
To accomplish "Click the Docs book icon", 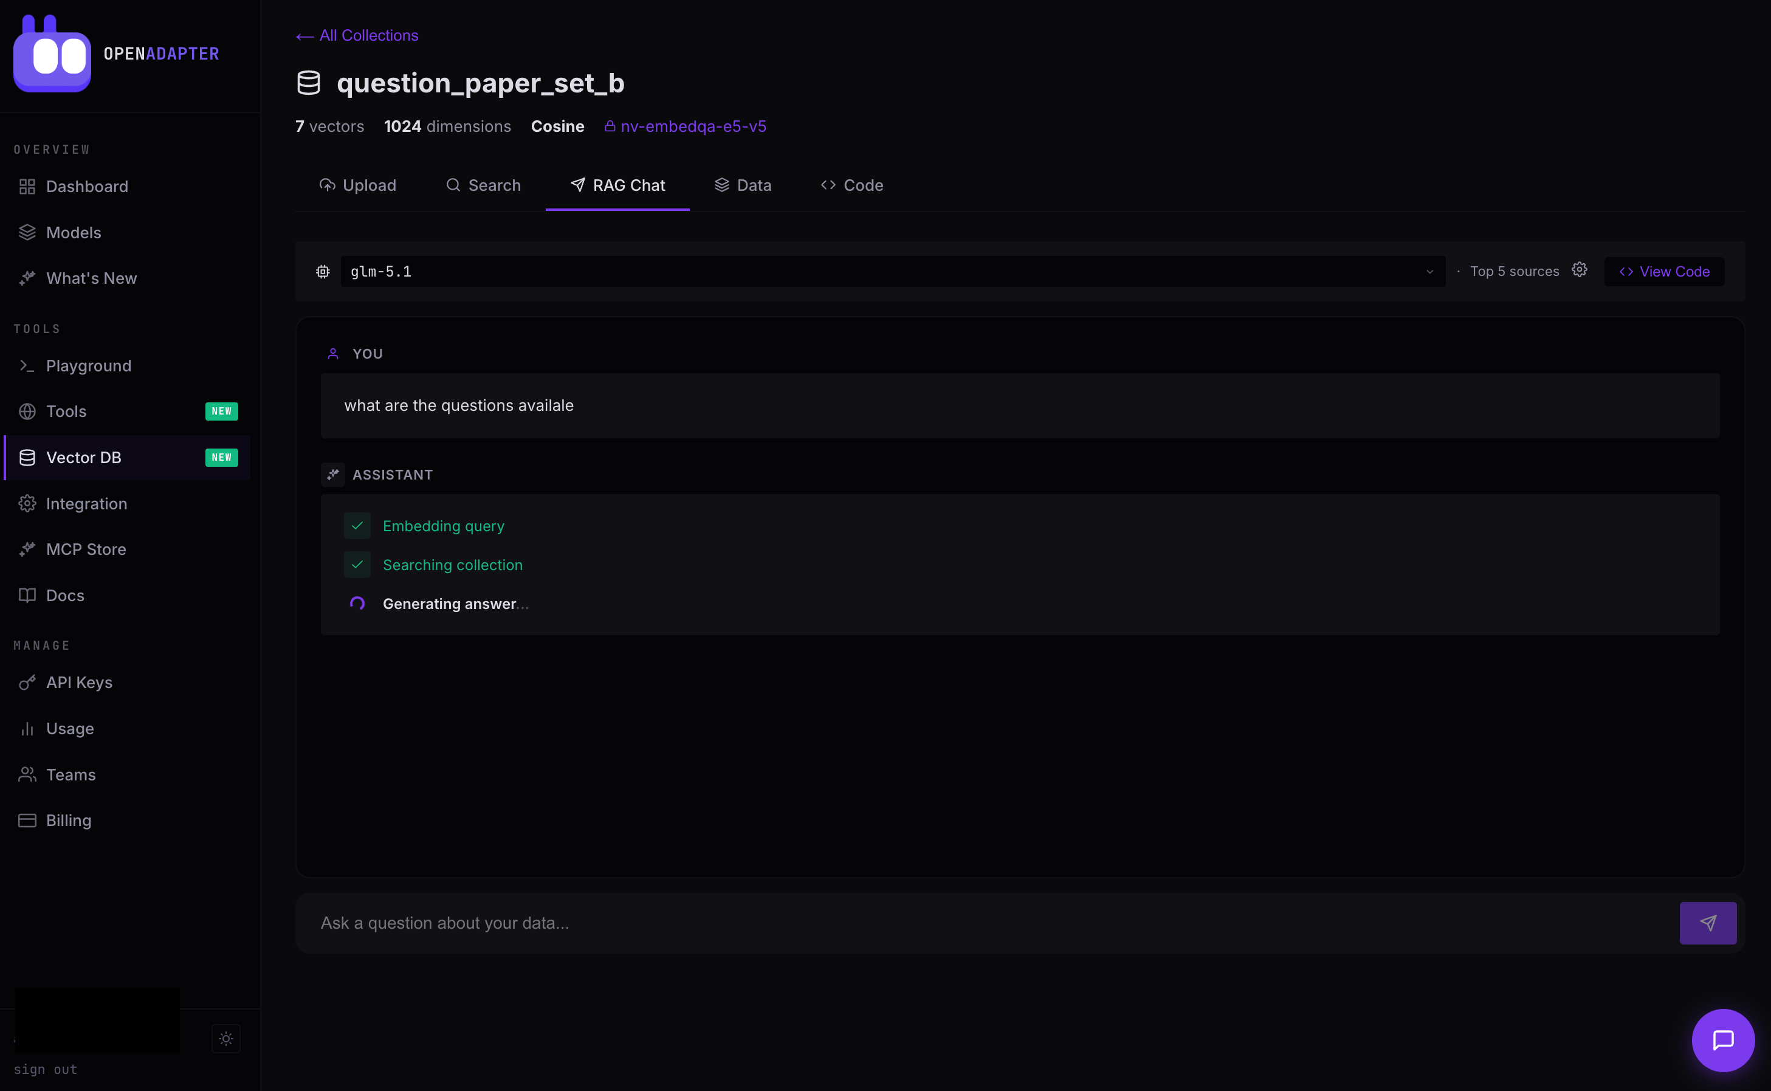I will tap(27, 595).
